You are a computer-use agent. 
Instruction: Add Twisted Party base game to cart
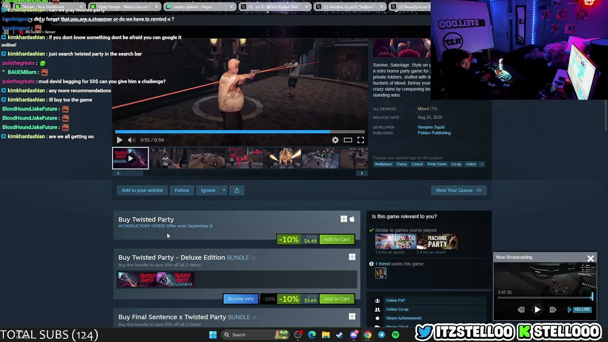pos(337,239)
